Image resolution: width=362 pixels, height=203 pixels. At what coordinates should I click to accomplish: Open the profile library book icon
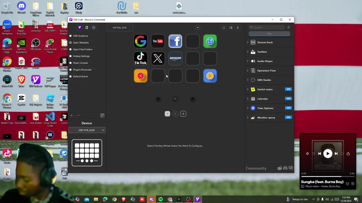click(x=87, y=27)
